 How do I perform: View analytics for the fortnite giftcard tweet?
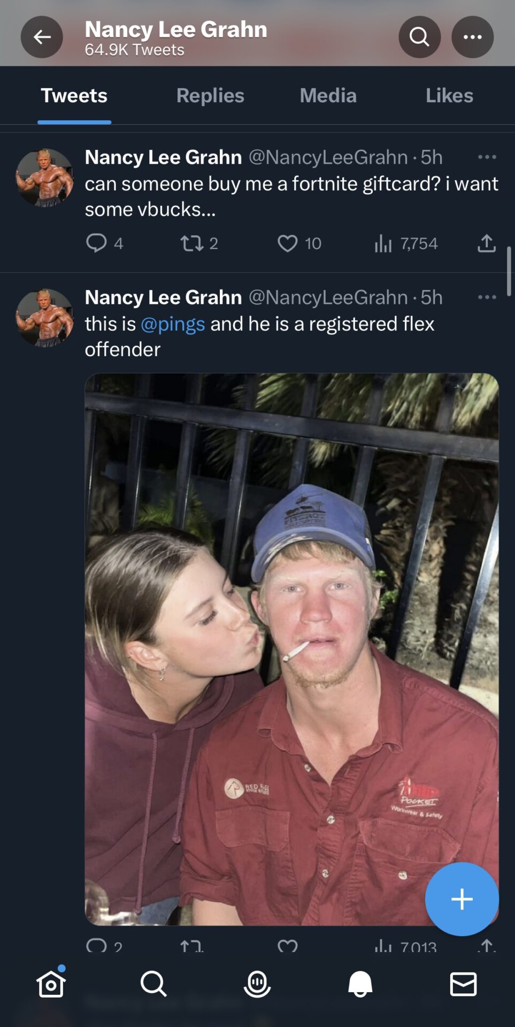pyautogui.click(x=383, y=243)
